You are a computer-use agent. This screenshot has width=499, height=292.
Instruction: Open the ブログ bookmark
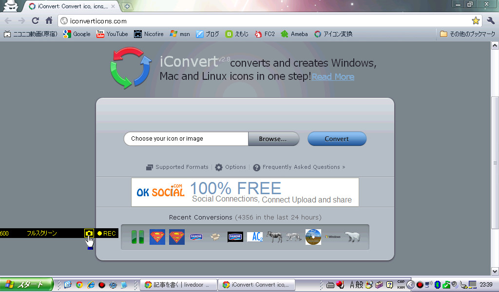(x=208, y=34)
